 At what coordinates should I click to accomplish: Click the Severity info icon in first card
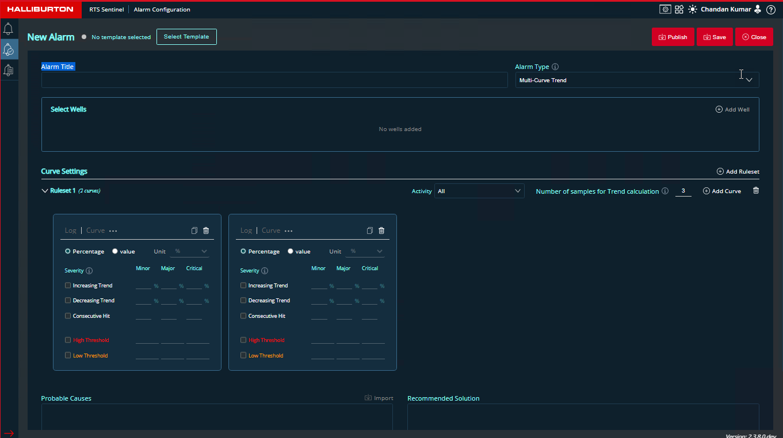coord(89,271)
